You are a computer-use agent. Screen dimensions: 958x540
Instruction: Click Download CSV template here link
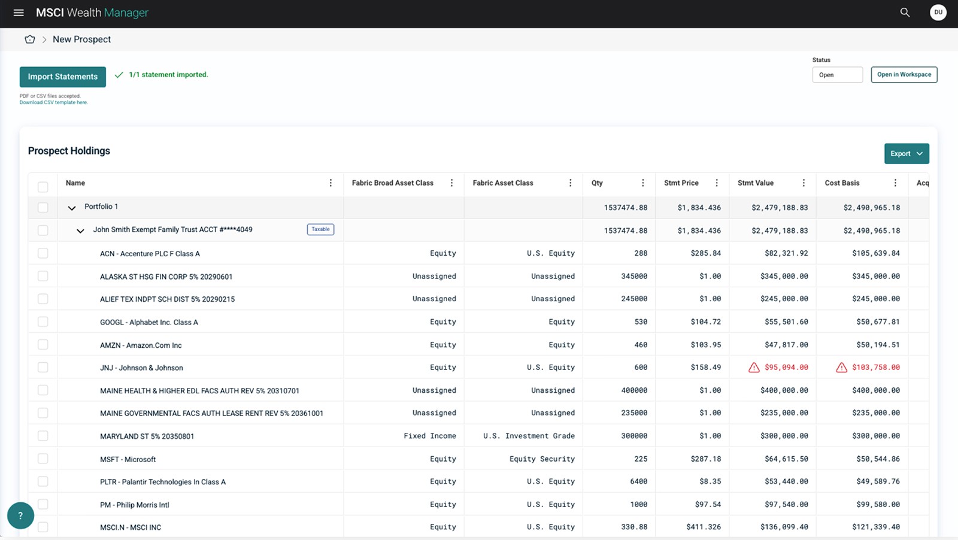[54, 102]
